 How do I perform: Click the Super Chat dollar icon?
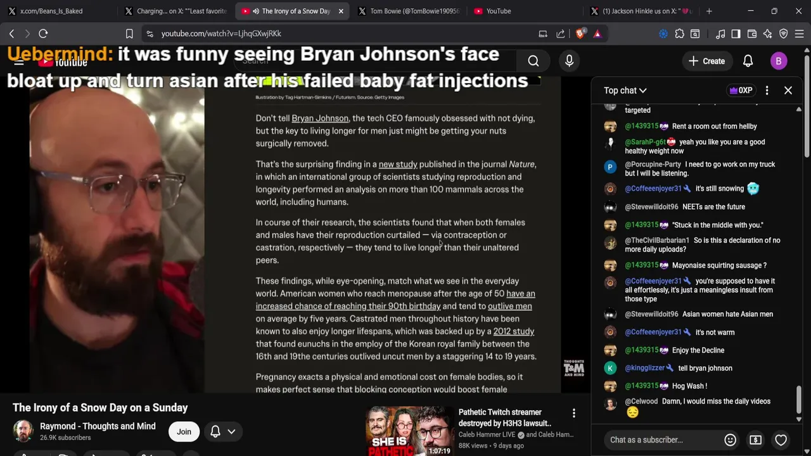click(x=755, y=440)
